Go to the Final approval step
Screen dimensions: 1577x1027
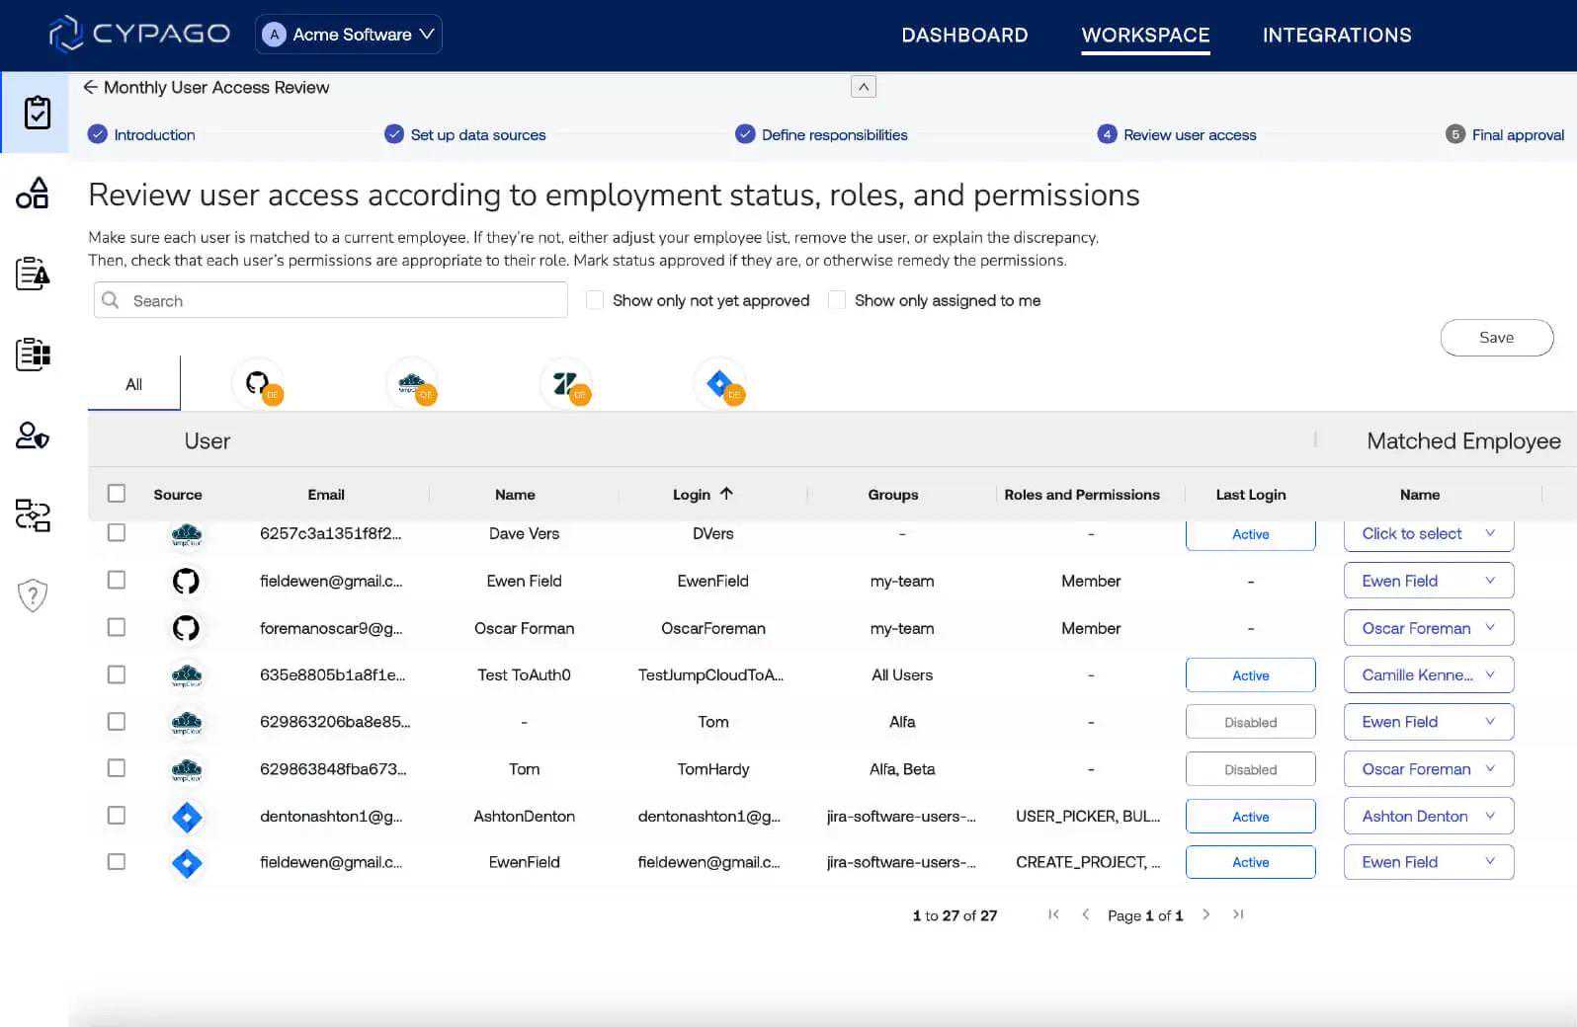[x=1517, y=135]
